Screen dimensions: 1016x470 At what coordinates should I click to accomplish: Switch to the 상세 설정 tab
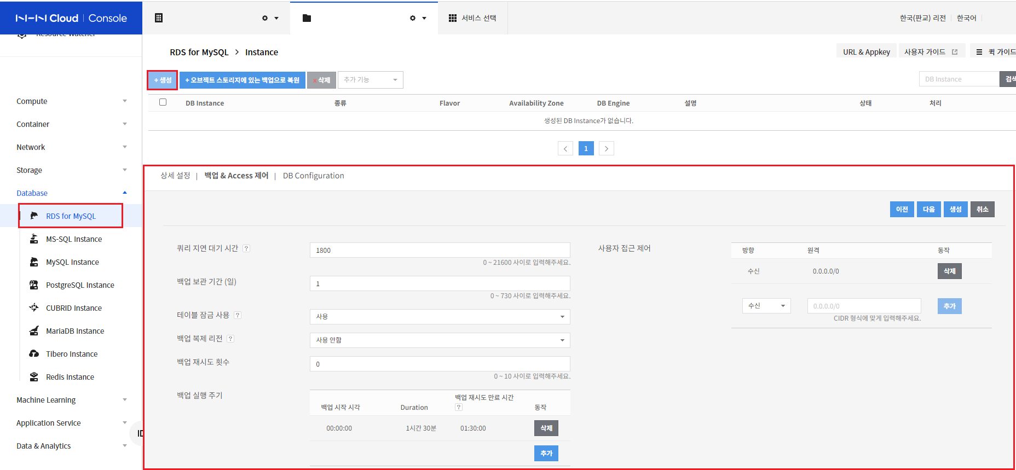click(175, 176)
